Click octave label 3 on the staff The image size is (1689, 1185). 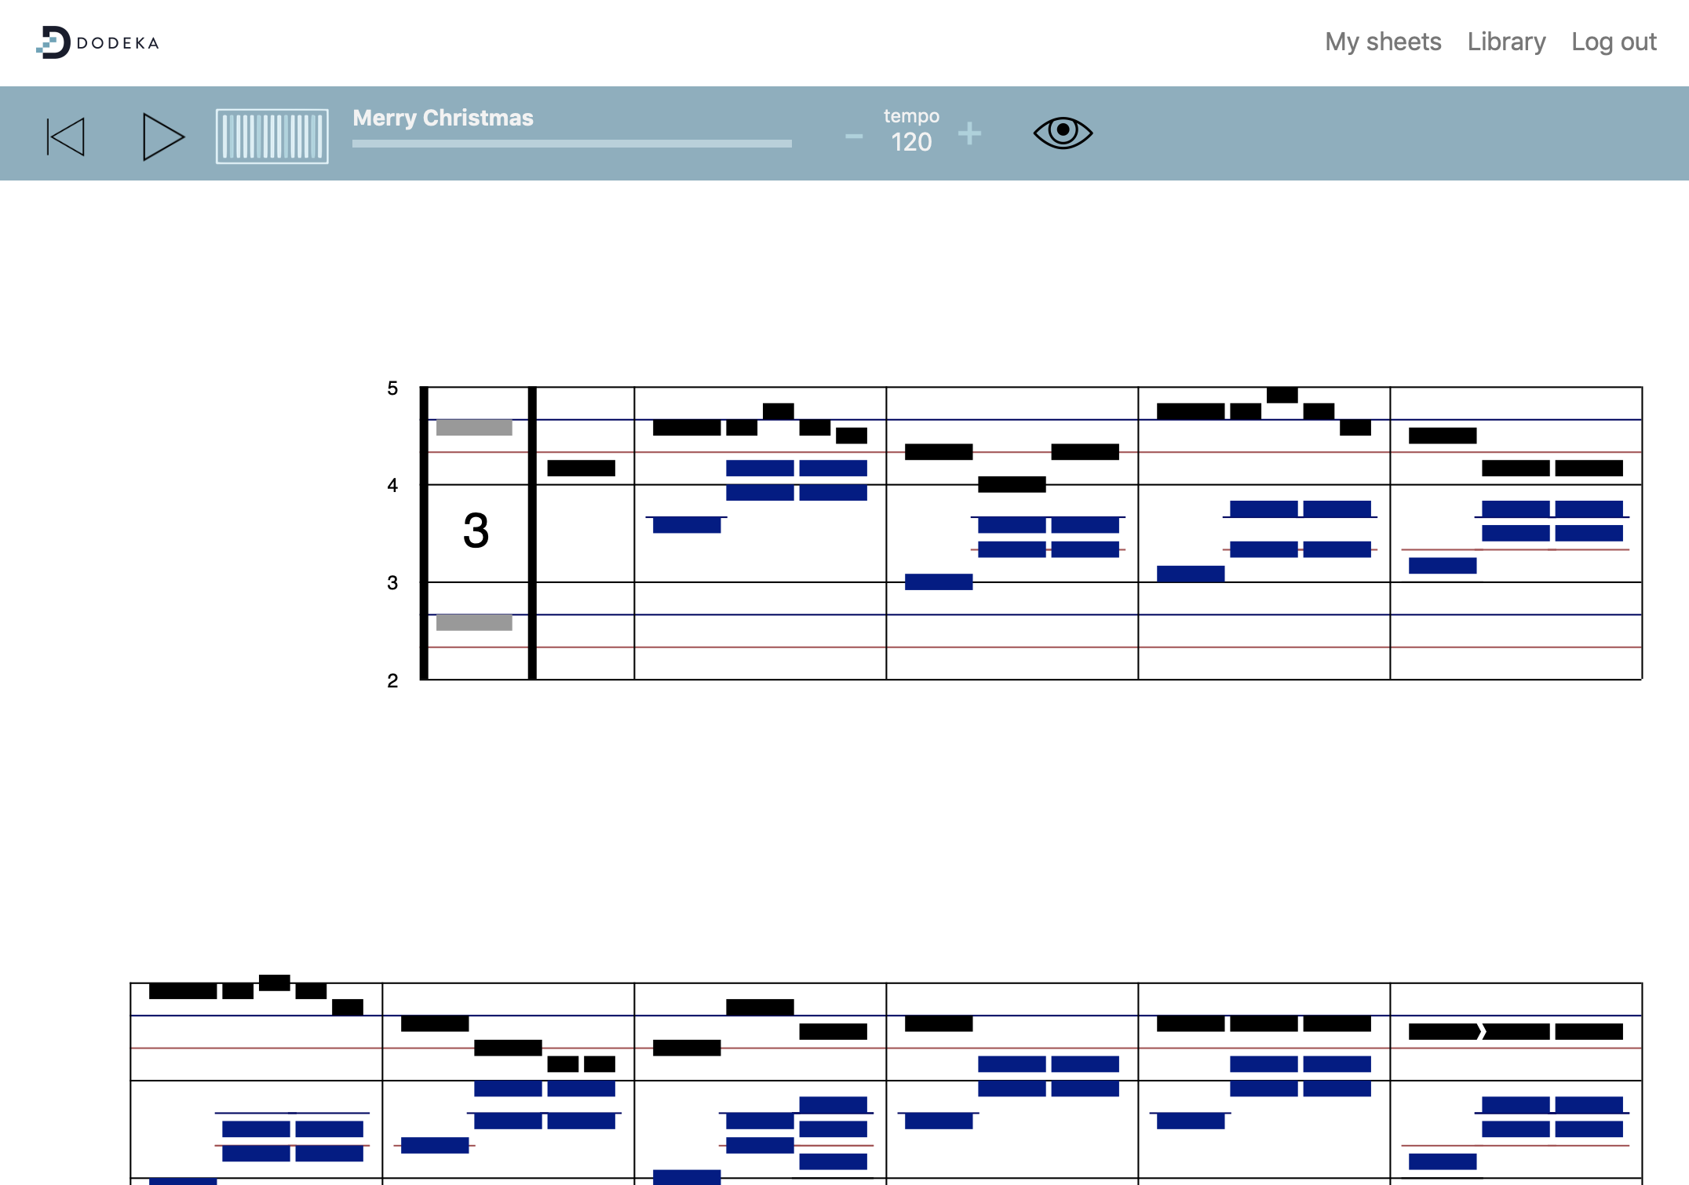tap(392, 583)
